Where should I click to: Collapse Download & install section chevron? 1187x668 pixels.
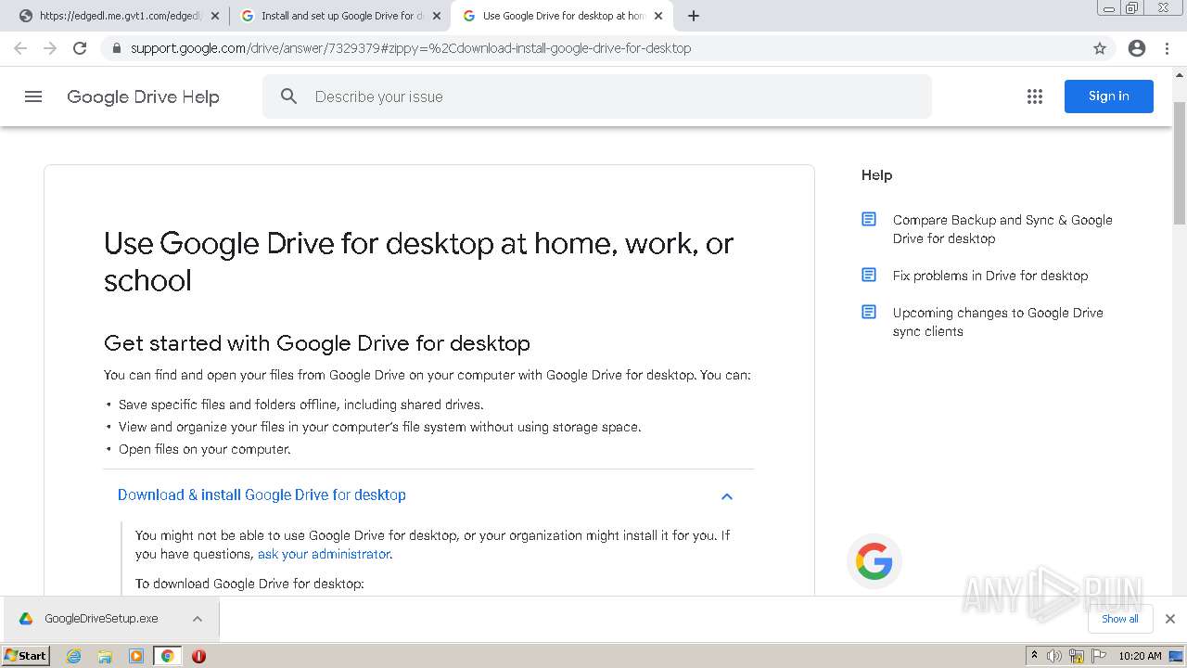click(727, 496)
